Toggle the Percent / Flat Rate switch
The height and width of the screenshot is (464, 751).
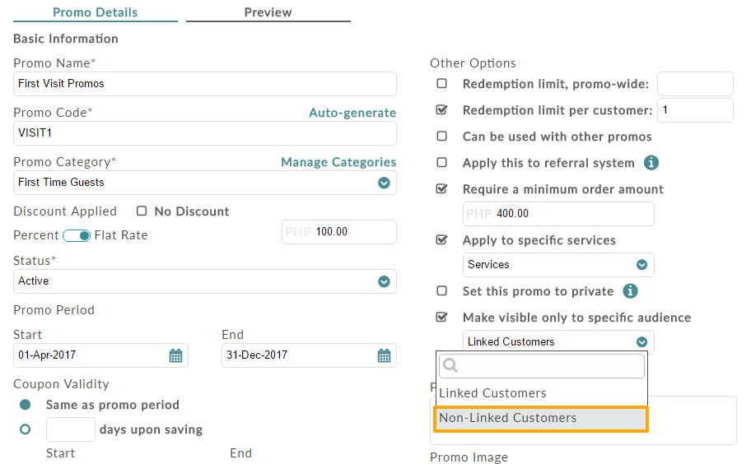pyautogui.click(x=77, y=236)
